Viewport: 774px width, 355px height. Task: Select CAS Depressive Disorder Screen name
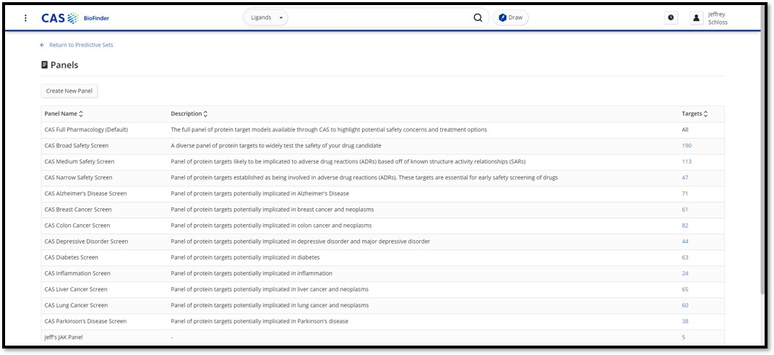87,241
